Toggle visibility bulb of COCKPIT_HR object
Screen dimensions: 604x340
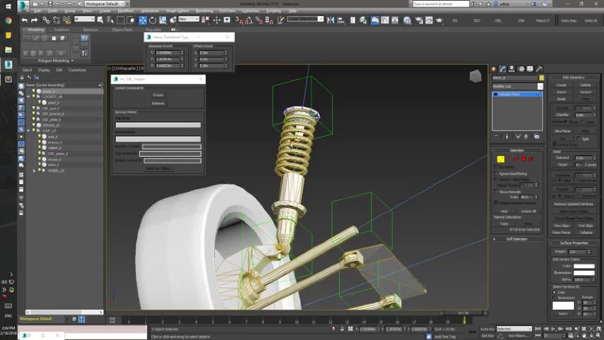coord(34,97)
